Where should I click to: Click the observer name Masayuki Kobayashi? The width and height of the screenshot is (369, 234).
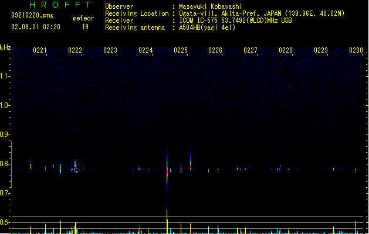click(211, 6)
